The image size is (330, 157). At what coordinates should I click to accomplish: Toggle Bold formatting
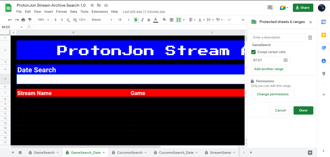[x=136, y=20]
